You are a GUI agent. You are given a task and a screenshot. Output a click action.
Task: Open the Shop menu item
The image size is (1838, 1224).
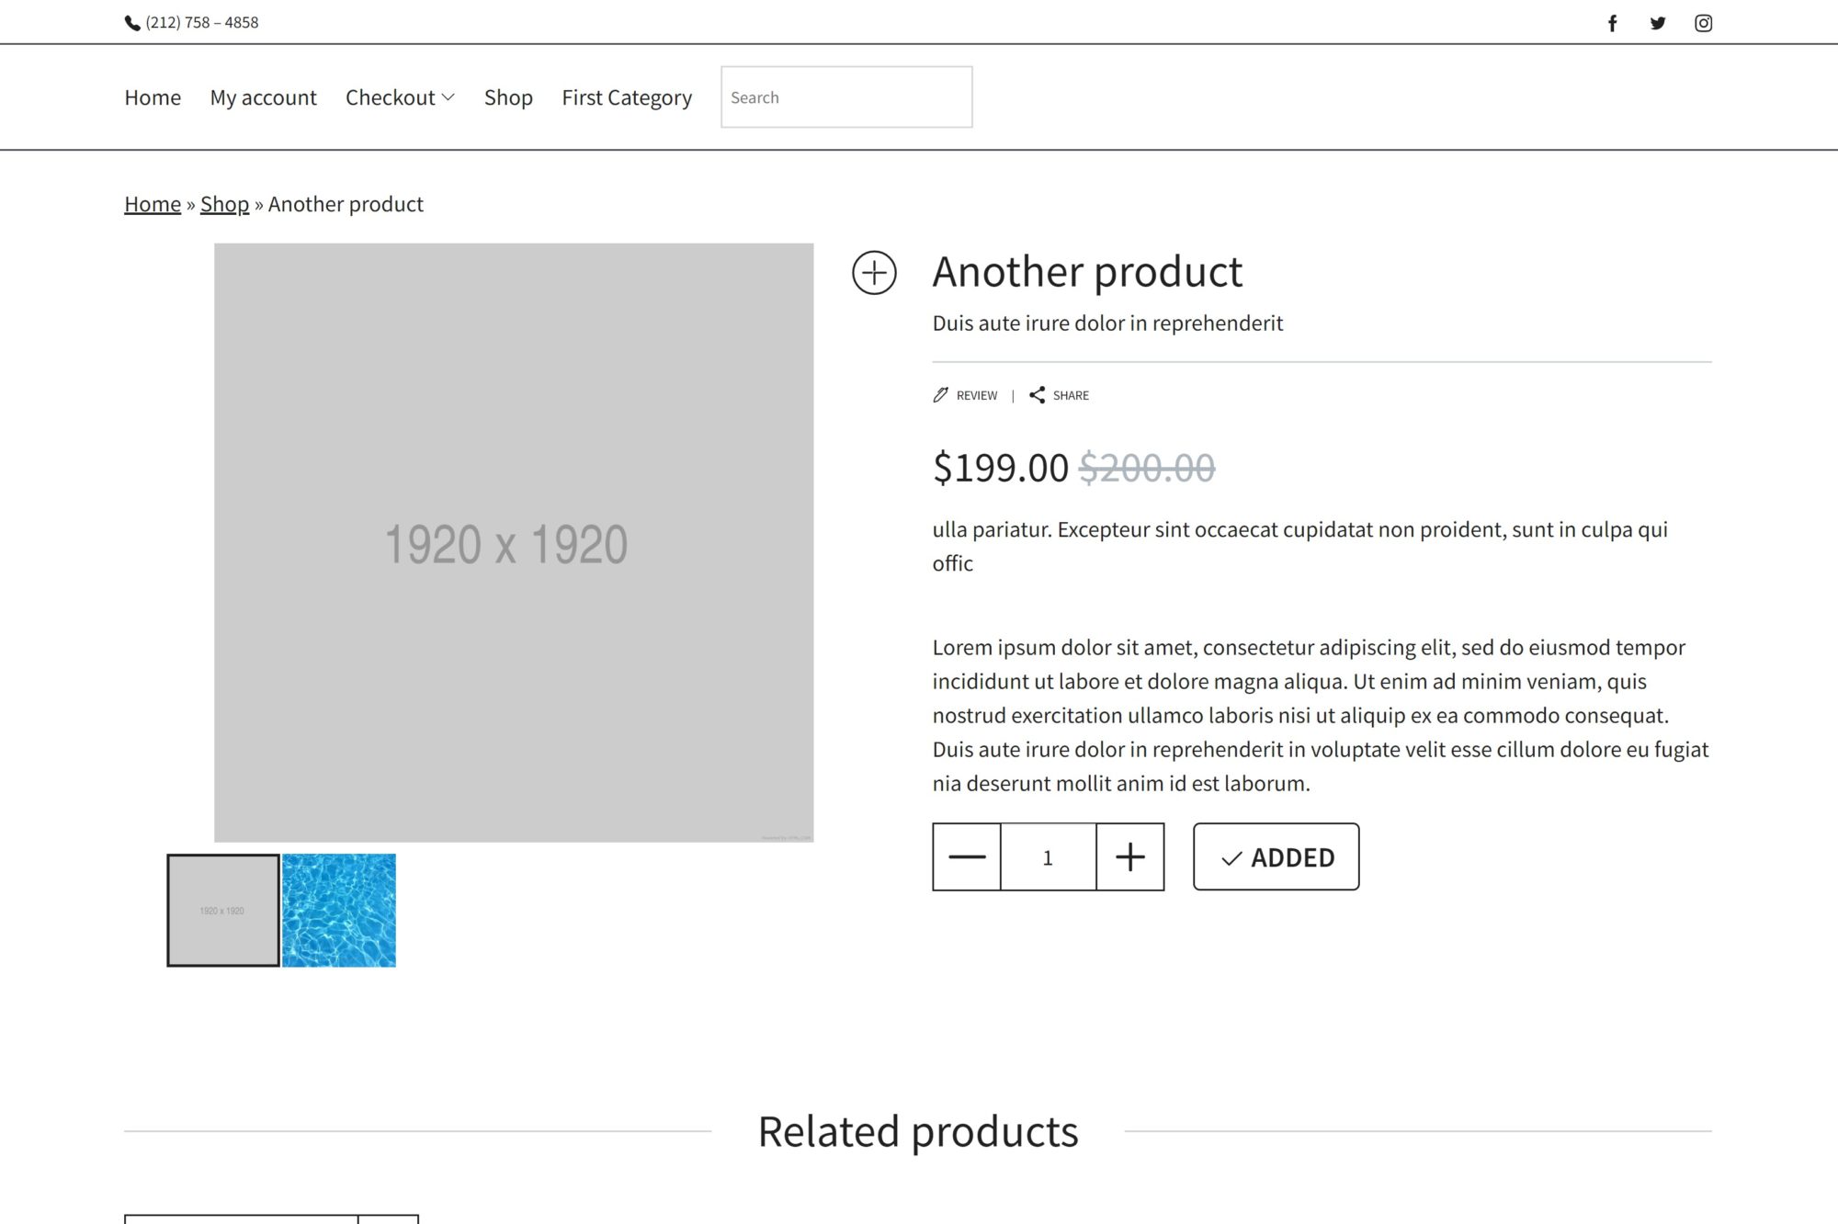point(508,97)
